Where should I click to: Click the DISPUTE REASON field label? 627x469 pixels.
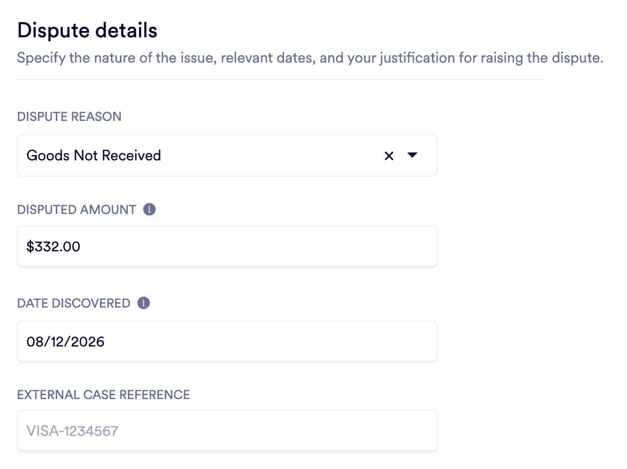(69, 117)
